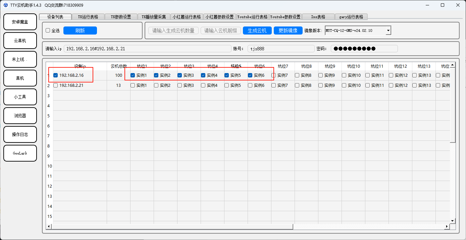Screen dimensions: 466x240
Task: Select the 小红薯运行表格 tab
Action: coord(187,17)
